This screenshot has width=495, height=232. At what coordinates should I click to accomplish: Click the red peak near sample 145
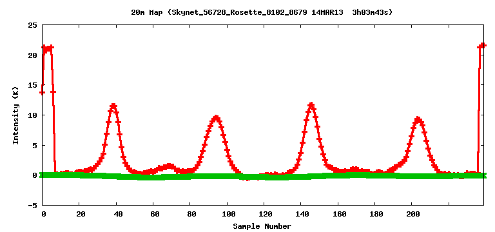point(311,104)
